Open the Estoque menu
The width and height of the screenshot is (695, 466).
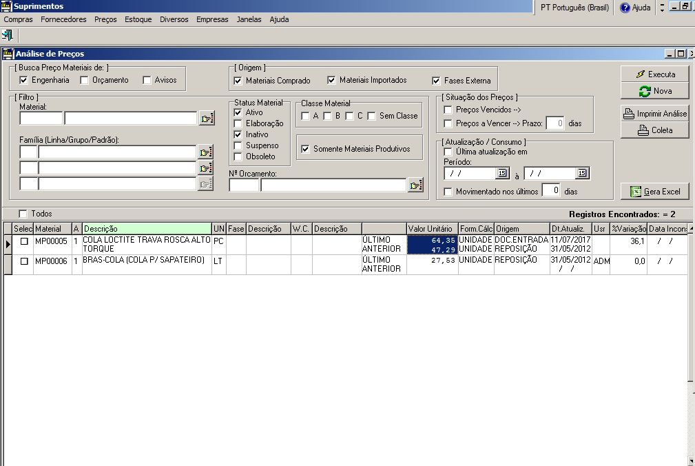pos(138,19)
